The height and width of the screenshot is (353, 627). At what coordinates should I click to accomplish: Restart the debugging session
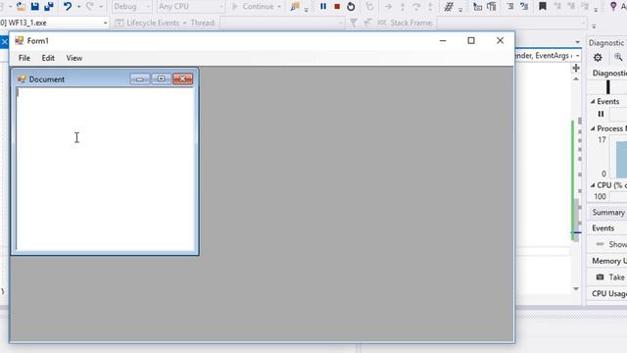[x=351, y=7]
